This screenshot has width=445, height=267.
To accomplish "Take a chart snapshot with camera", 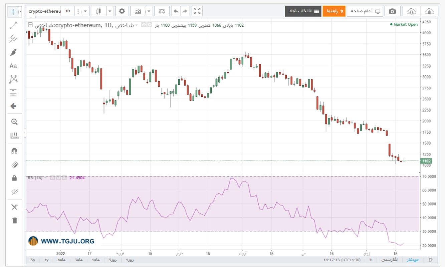I will coord(393,11).
